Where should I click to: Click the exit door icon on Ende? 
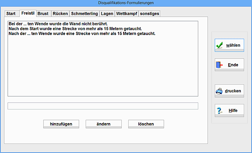coord(219,65)
